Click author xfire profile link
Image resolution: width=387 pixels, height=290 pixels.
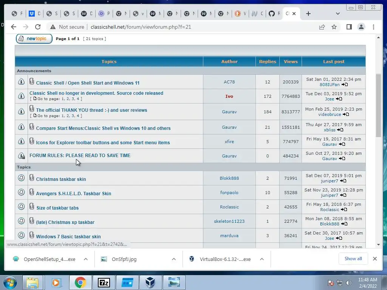pos(229,142)
